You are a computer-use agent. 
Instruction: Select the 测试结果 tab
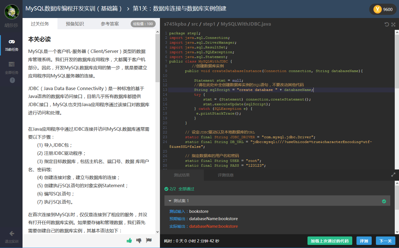182,175
